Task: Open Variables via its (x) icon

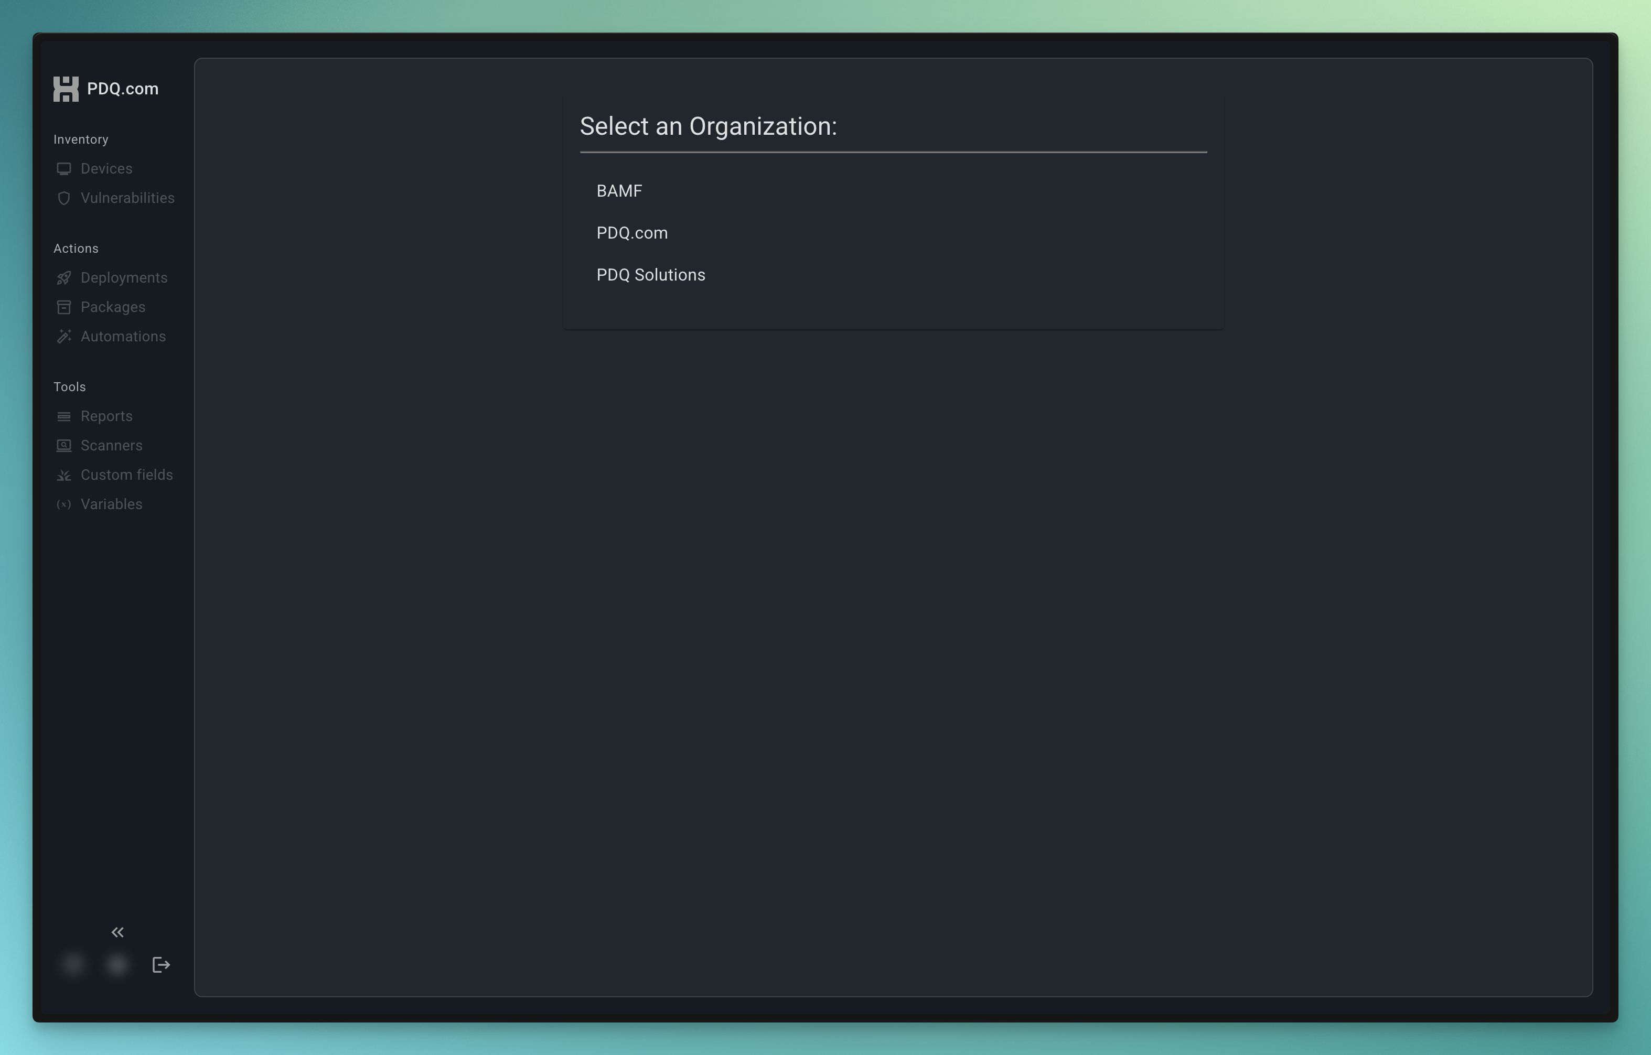Action: [x=64, y=504]
